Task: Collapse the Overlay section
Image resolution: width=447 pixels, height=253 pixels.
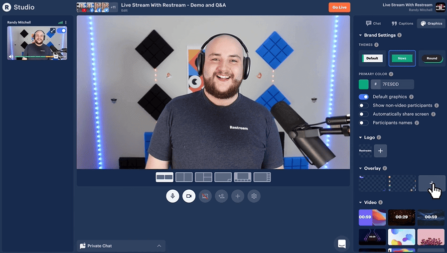Action: pyautogui.click(x=360, y=168)
